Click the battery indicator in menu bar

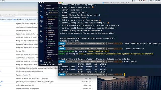[x=158, y=1]
